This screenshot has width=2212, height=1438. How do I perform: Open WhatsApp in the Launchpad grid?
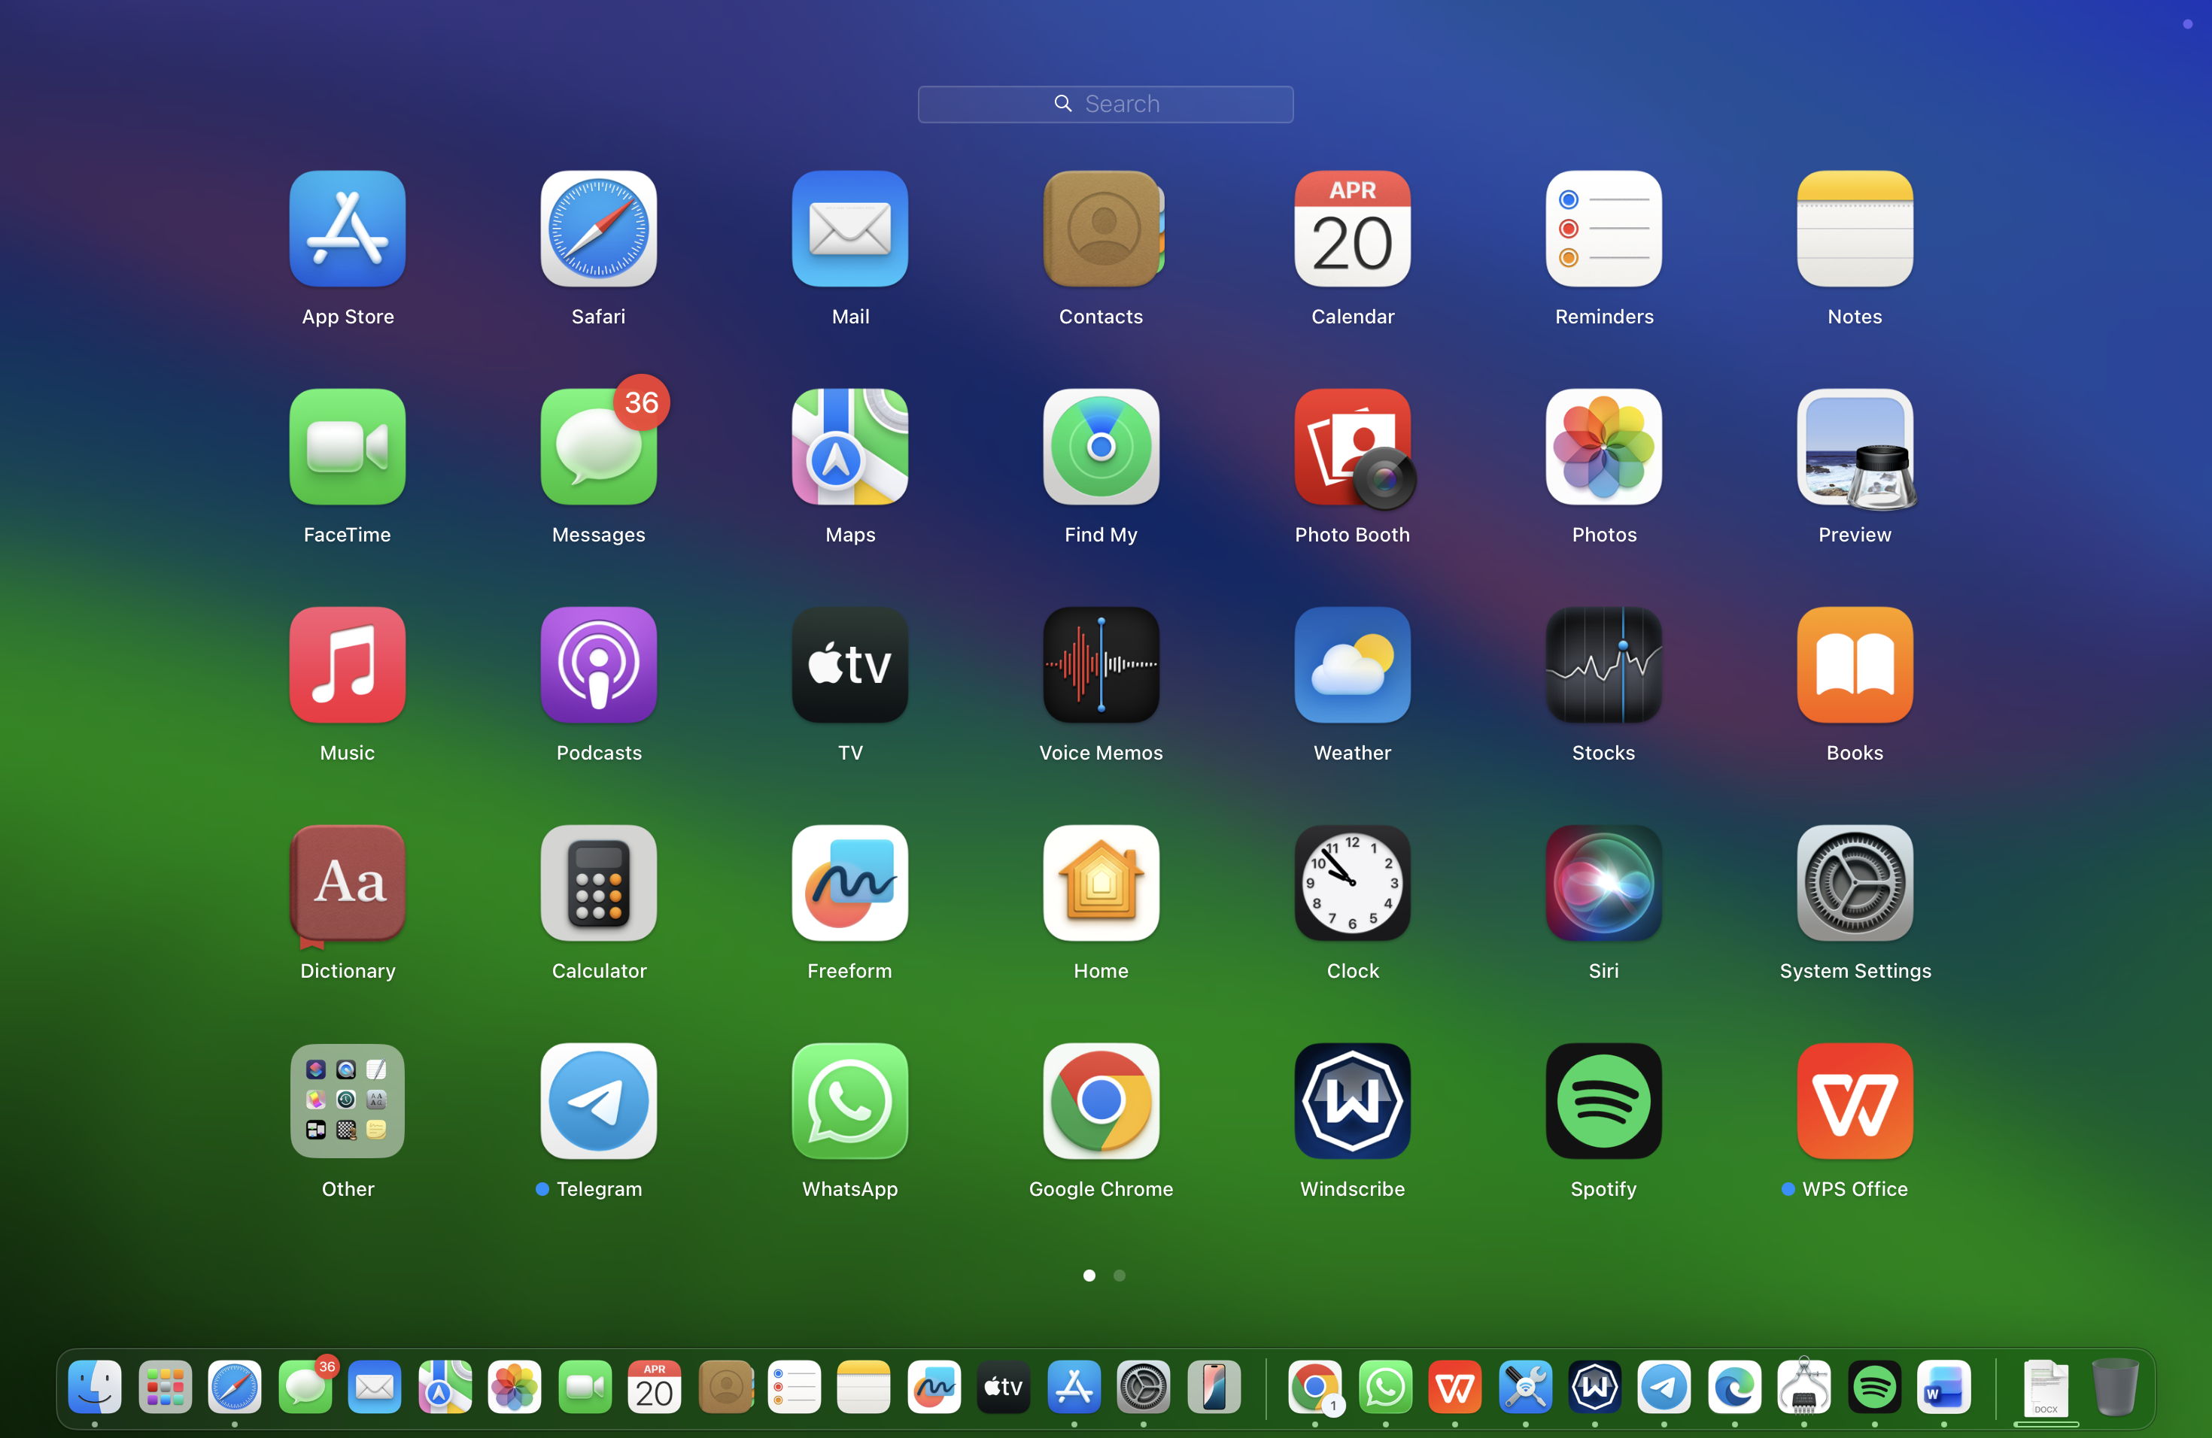pyautogui.click(x=850, y=1102)
